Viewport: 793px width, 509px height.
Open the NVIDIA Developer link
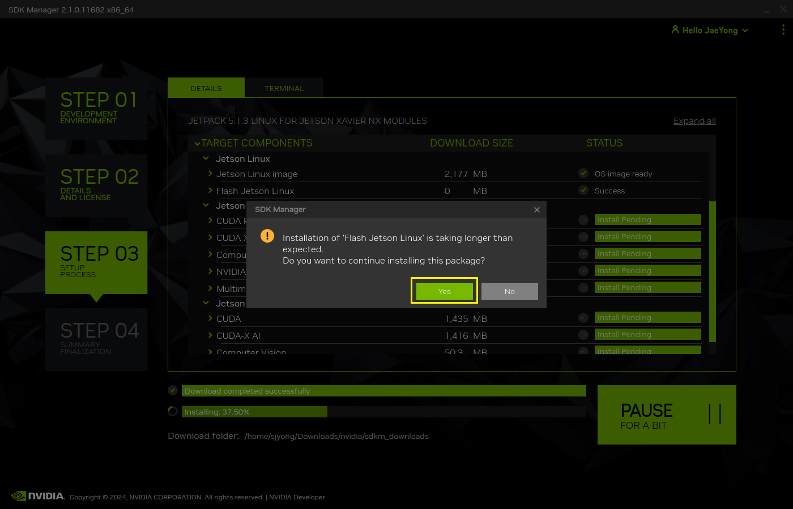tap(297, 497)
